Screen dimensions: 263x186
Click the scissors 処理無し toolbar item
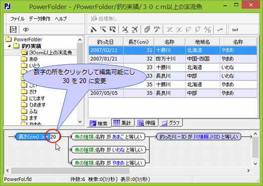[x=104, y=19]
